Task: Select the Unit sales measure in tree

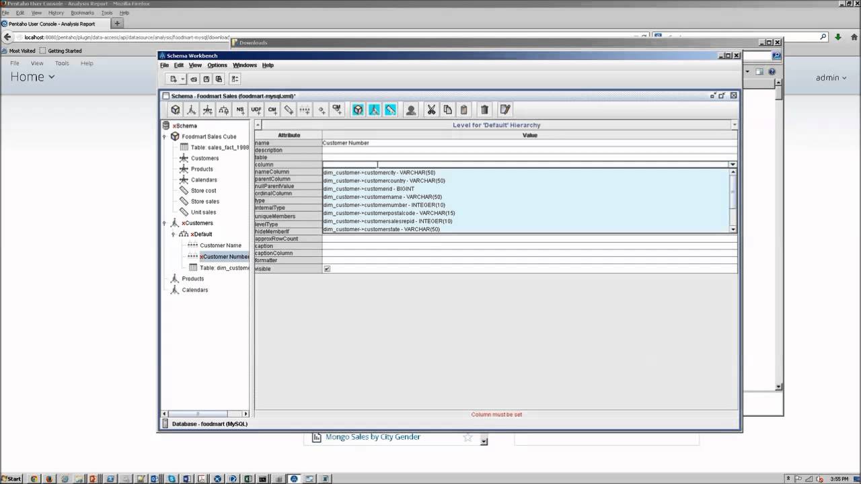Action: [203, 212]
